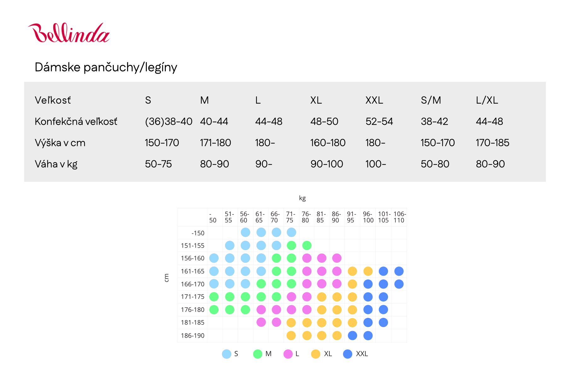Click the Bellinda logo
The height and width of the screenshot is (373, 573).
(69, 33)
